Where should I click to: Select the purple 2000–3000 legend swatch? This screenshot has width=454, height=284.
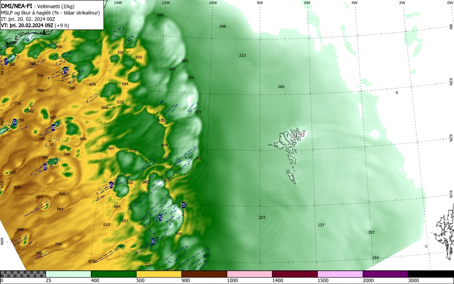385,274
